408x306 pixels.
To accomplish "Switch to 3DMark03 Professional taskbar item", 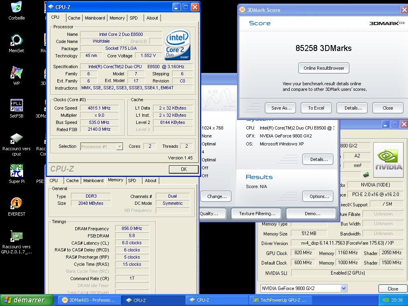I will (89, 300).
